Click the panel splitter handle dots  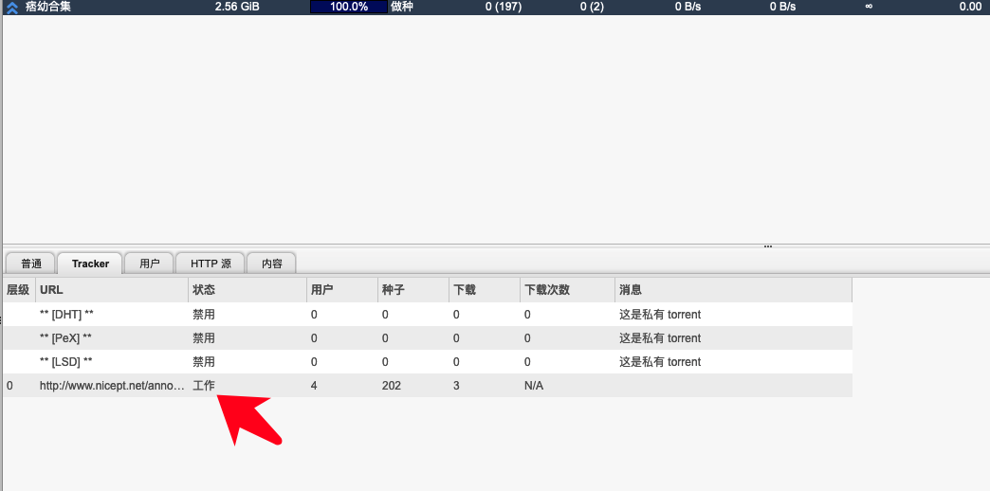coord(768,246)
